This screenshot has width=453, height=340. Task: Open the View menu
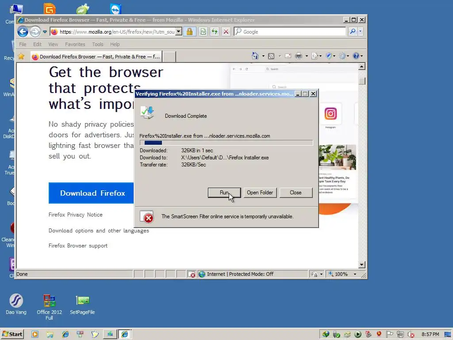53,44
